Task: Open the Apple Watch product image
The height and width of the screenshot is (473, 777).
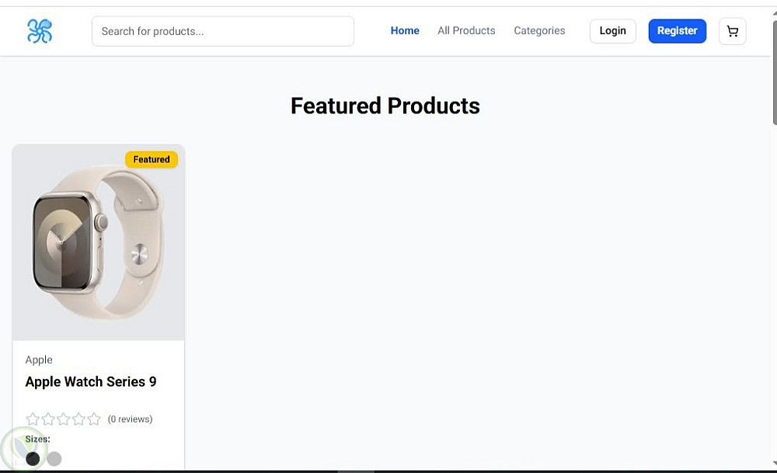Action: [x=99, y=242]
